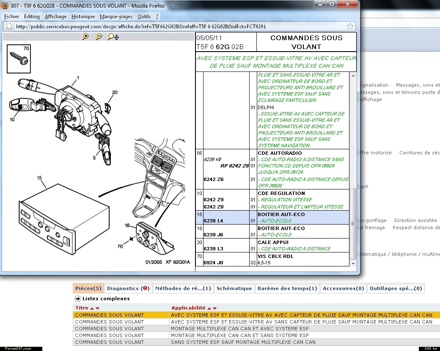Click part number 6242 Z9
The height and width of the screenshot is (351, 440).
click(214, 200)
